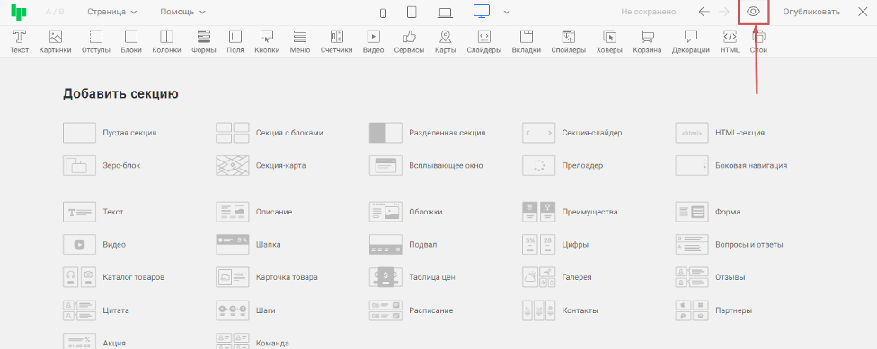Viewport: 877px width, 349px height.
Task: Open the Картинки widget tool
Action: [56, 42]
